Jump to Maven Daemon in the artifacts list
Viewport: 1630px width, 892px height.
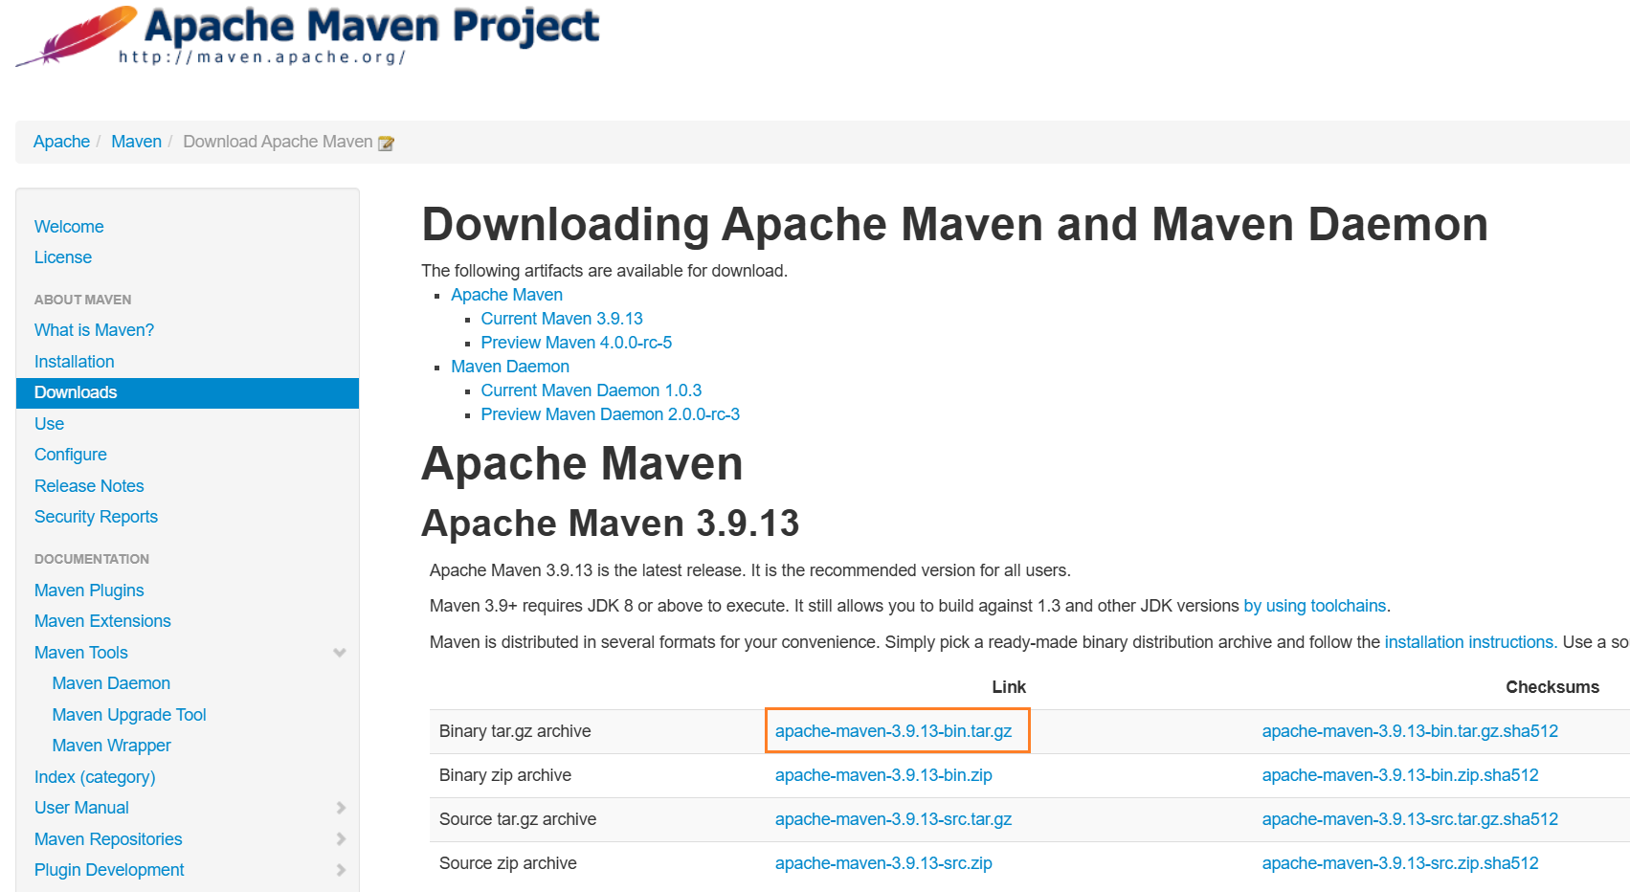pyautogui.click(x=510, y=367)
